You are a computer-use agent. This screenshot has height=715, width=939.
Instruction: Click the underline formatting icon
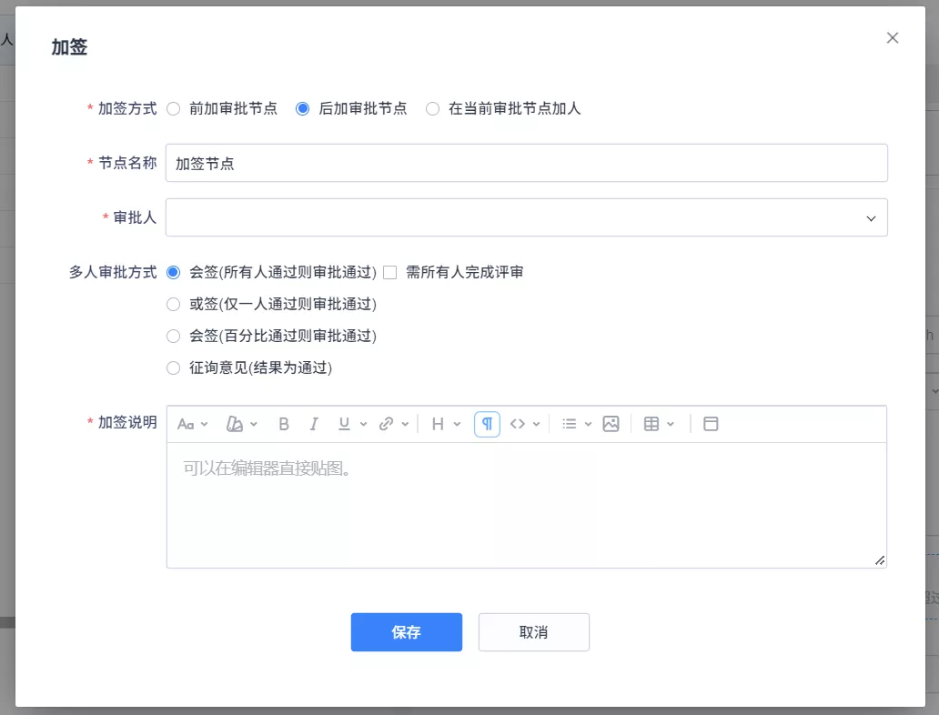tap(344, 424)
